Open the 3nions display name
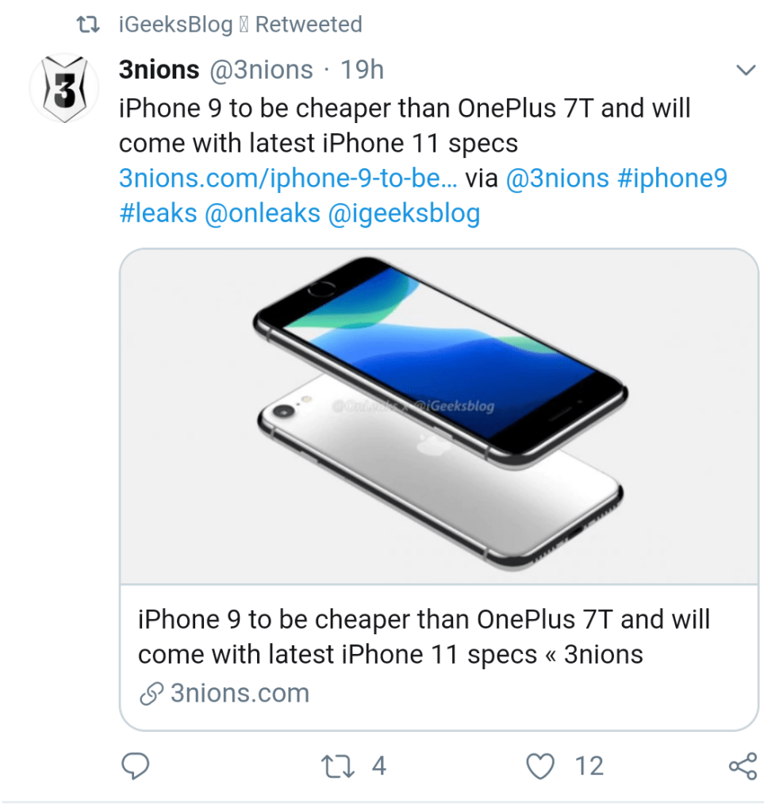 (x=159, y=71)
